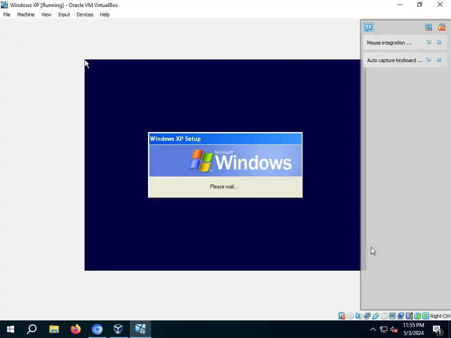Expand the Mouse integration notification text
The height and width of the screenshot is (338, 451).
tap(389, 43)
